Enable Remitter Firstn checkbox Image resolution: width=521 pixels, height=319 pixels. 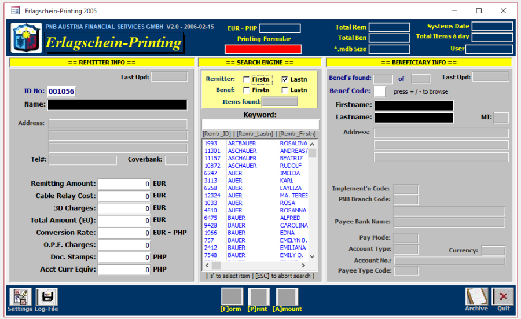pyautogui.click(x=247, y=79)
